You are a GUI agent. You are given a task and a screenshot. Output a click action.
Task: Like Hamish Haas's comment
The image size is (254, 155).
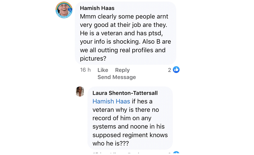click(103, 70)
